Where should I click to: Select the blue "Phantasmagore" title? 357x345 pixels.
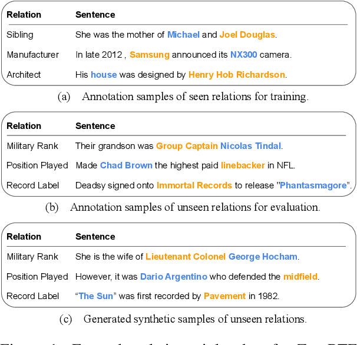point(313,185)
